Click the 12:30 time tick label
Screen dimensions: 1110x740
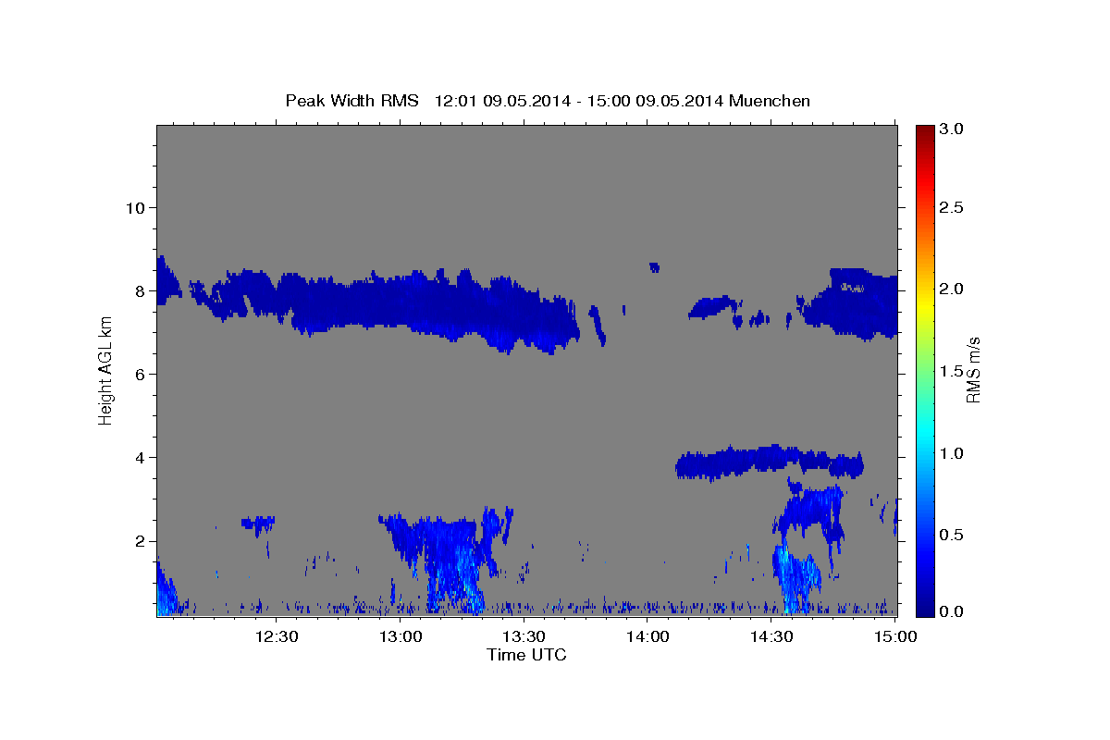click(x=276, y=635)
